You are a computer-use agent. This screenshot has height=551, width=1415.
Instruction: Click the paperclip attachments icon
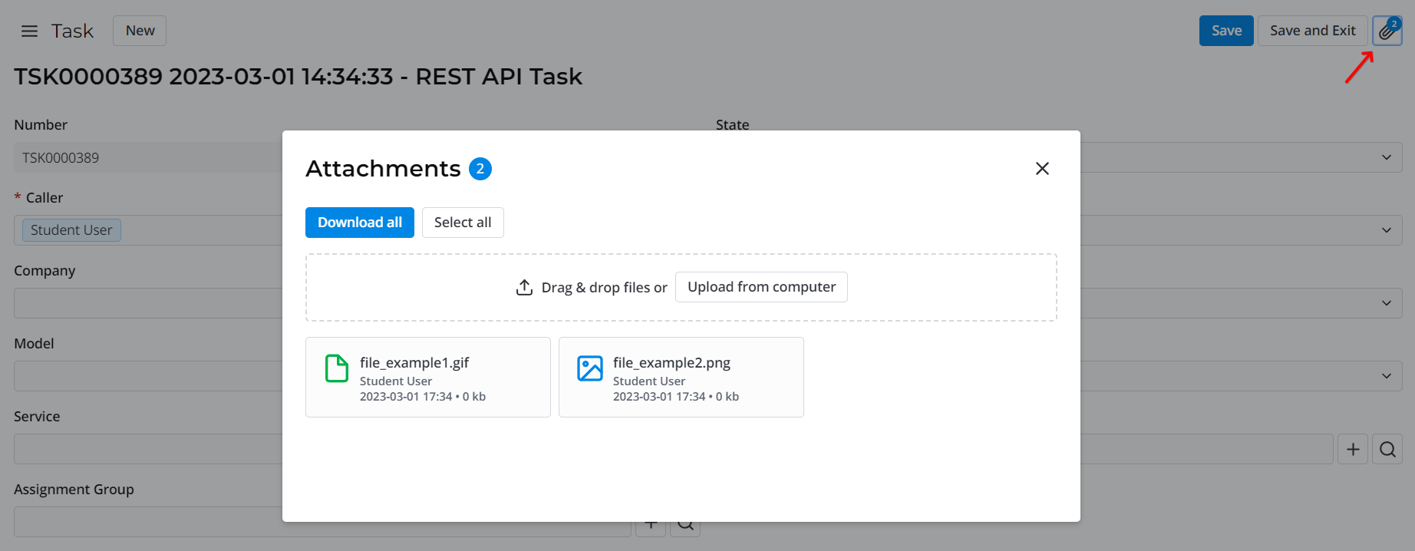1387,31
